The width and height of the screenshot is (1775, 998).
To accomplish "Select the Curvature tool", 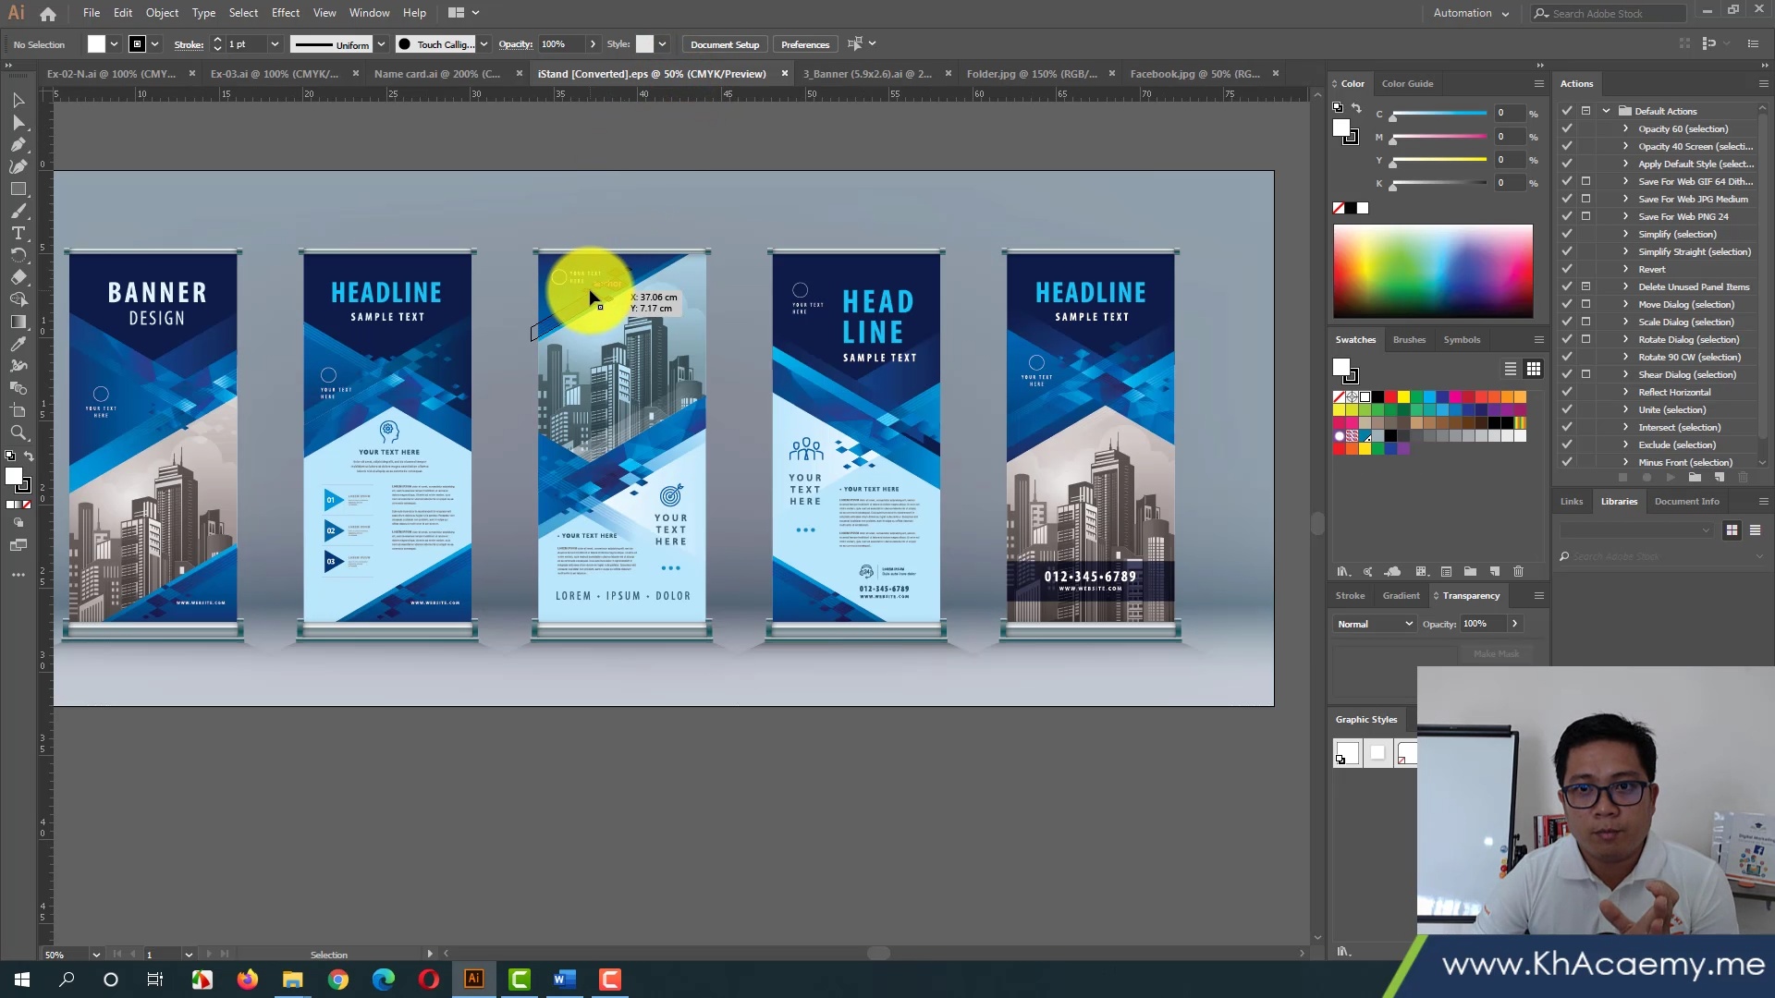I will (18, 166).
